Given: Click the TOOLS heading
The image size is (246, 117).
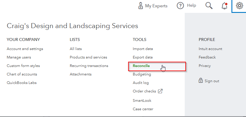Looking at the screenshot, I should (x=139, y=39).
